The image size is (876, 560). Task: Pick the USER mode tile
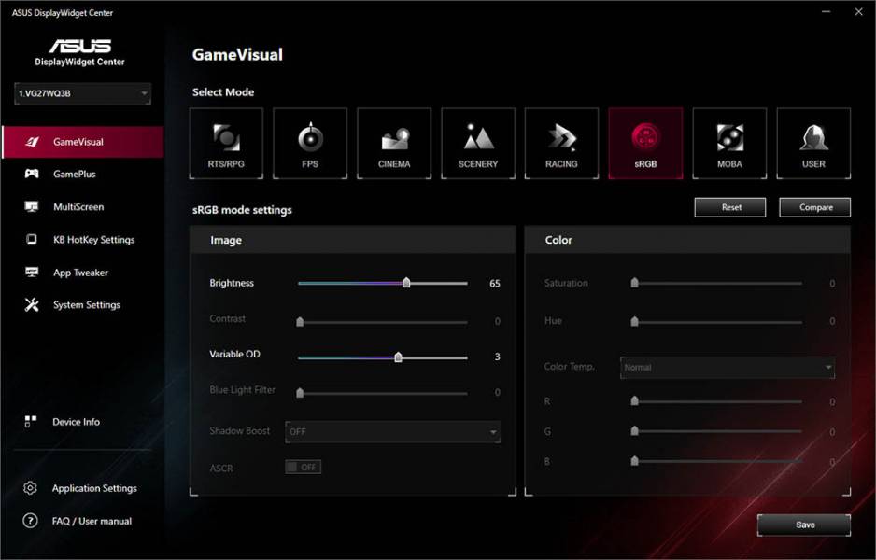point(813,144)
